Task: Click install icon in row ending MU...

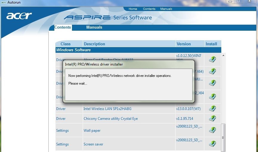Action: click(x=212, y=83)
